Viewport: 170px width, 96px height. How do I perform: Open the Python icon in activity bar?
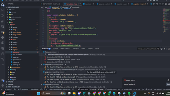(2, 37)
